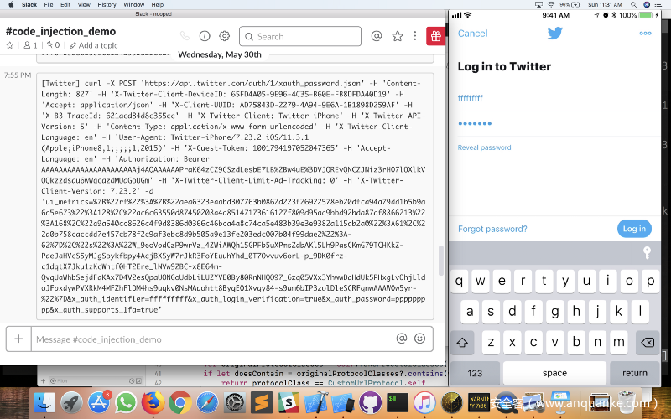Cancel the Twitter login
This screenshot has height=419, width=671.
tap(472, 34)
